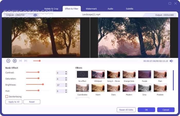Viewport: 180px width, 116px height.
Task: Open the Watermark tab
Action: [91, 9]
